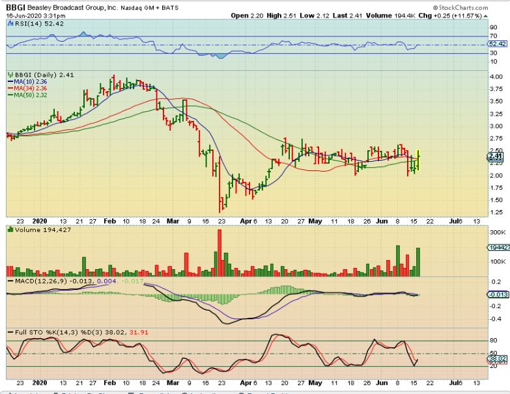Click Jul on the price chart date axis
Image resolution: width=510 pixels, height=394 pixels.
pyautogui.click(x=454, y=221)
